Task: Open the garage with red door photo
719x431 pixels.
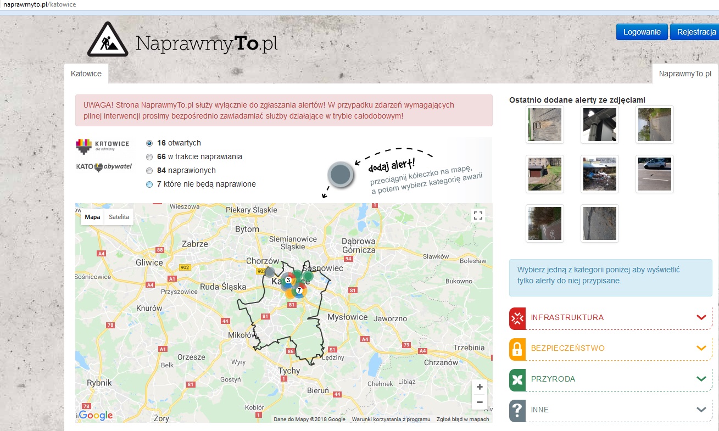Action: [x=545, y=174]
